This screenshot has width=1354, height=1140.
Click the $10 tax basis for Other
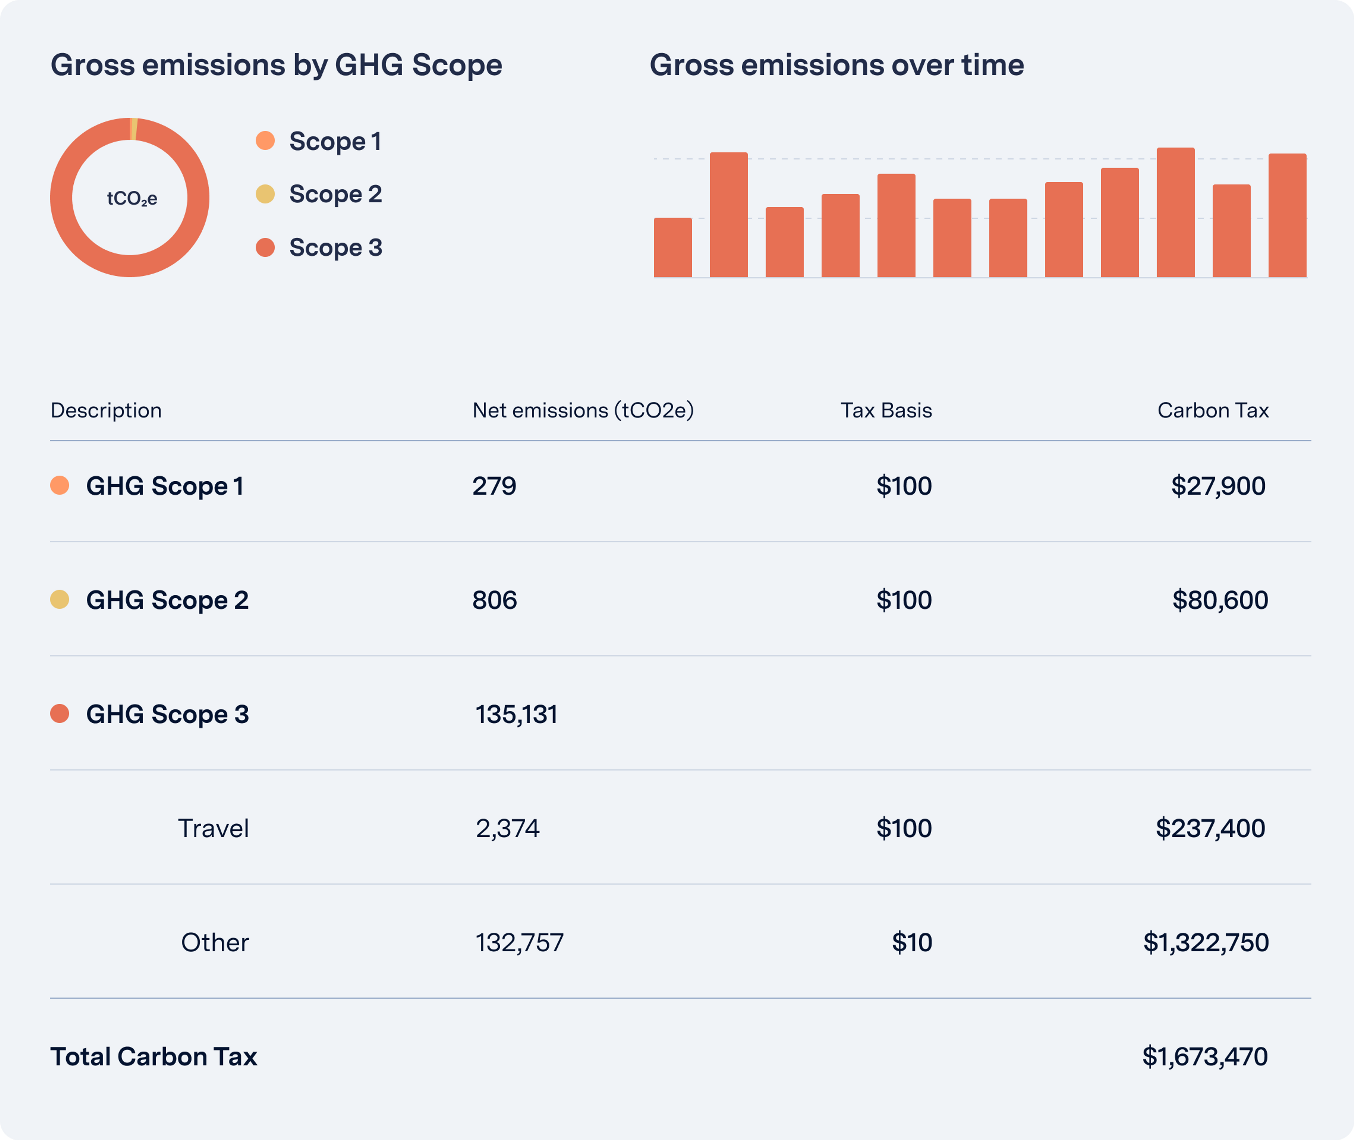click(911, 942)
